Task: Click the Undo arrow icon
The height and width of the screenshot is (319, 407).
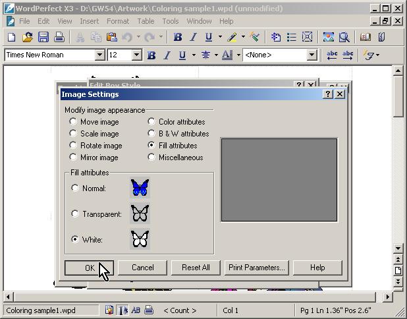Action: click(x=128, y=37)
